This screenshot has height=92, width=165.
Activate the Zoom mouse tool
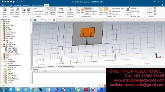coord(78,10)
